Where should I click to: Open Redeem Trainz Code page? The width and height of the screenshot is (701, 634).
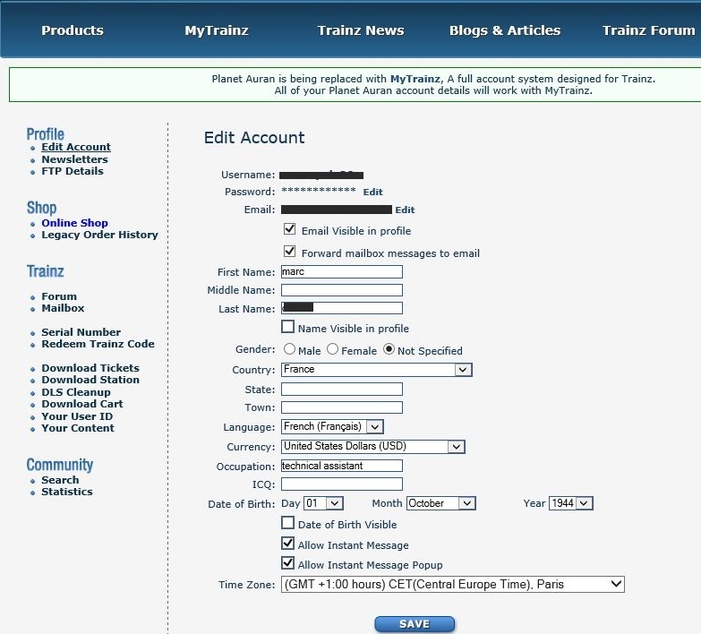98,344
